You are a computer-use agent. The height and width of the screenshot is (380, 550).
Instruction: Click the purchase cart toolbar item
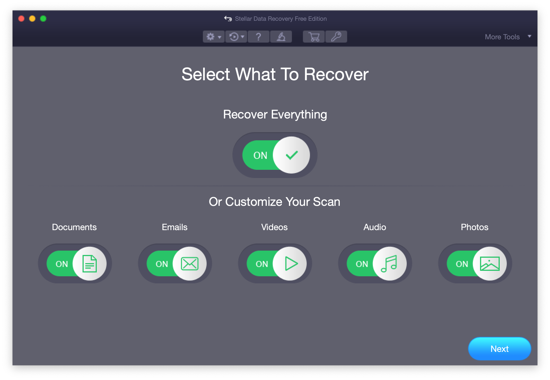point(314,37)
